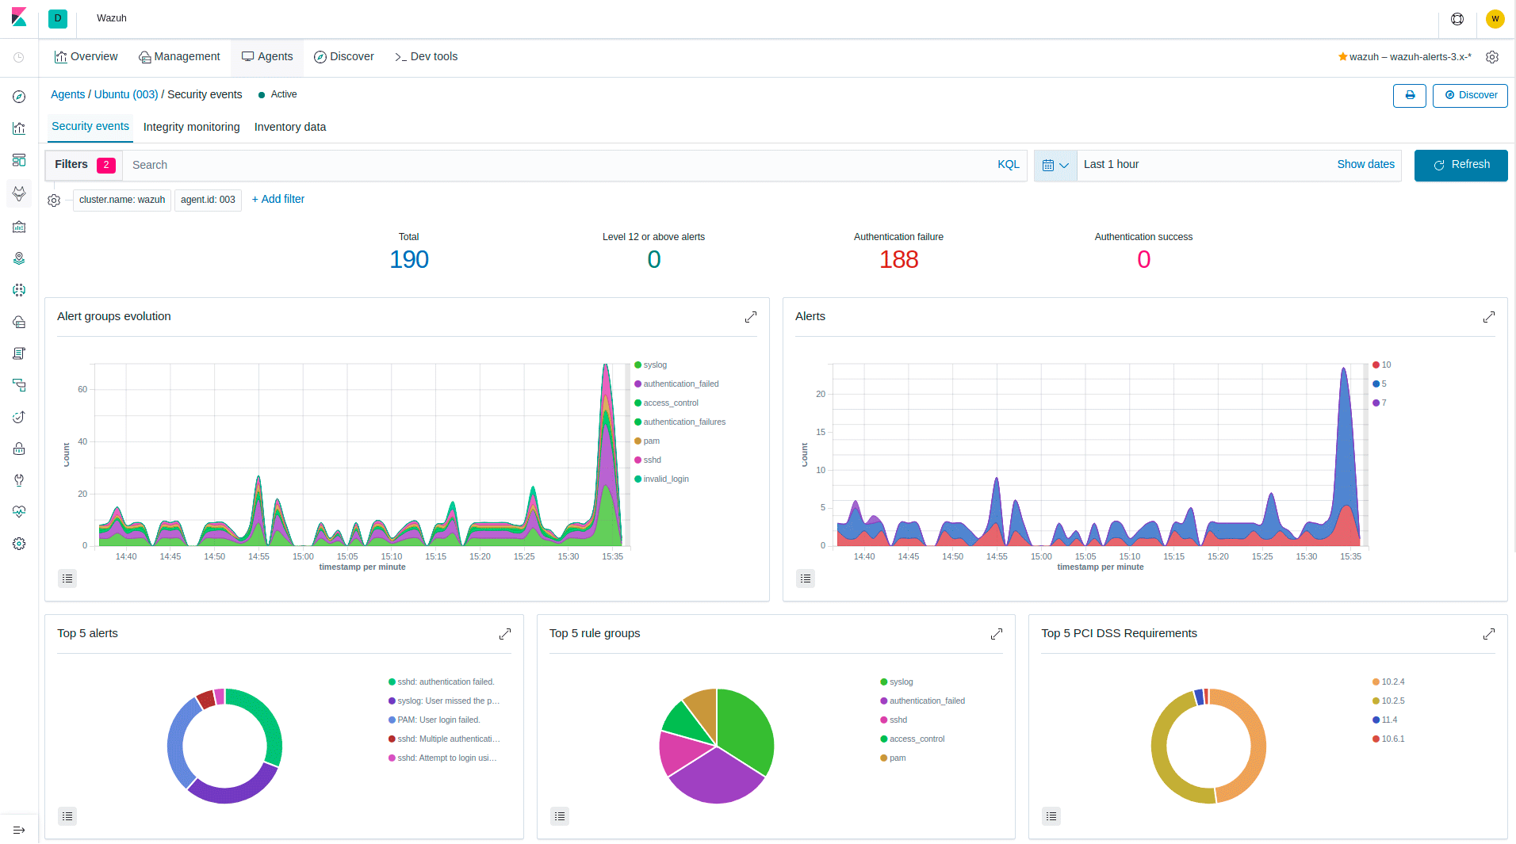The image size is (1516, 844).
Task: Open the APM icon in sidebar
Action: [x=19, y=385]
